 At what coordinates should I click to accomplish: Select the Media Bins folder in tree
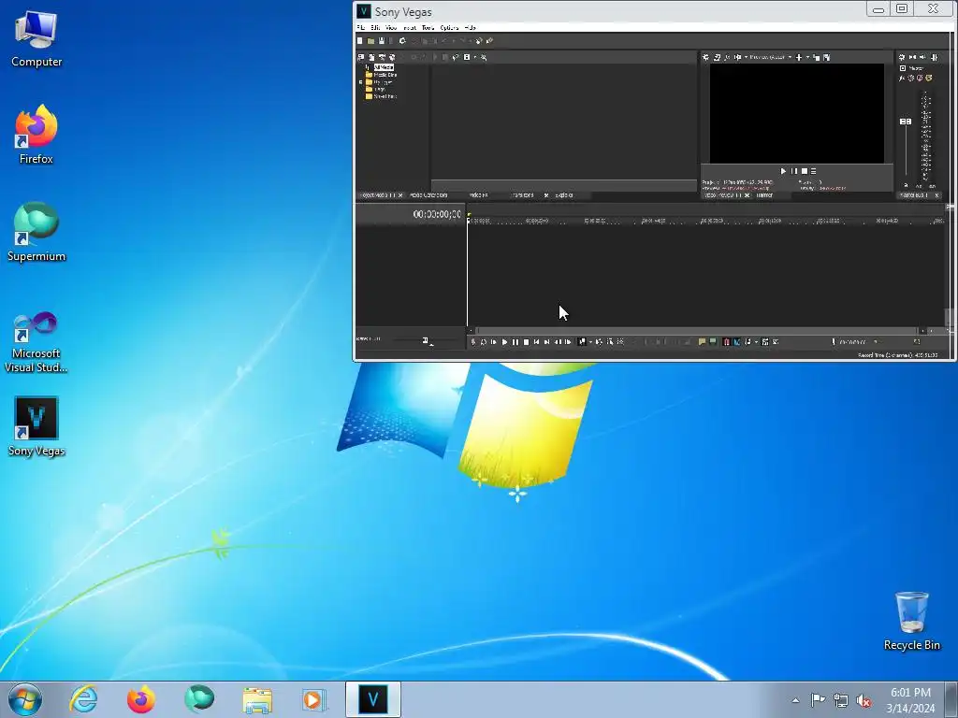(x=382, y=75)
